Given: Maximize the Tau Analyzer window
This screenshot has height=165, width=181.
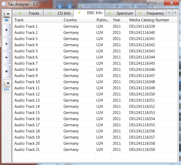Looking at the screenshot, I should (x=159, y=3).
